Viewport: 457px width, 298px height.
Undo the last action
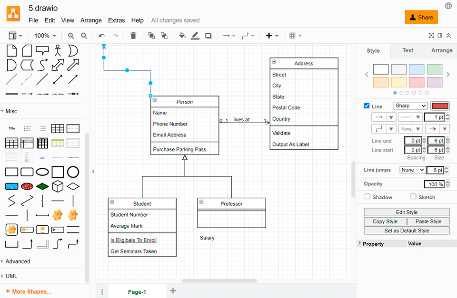point(102,36)
